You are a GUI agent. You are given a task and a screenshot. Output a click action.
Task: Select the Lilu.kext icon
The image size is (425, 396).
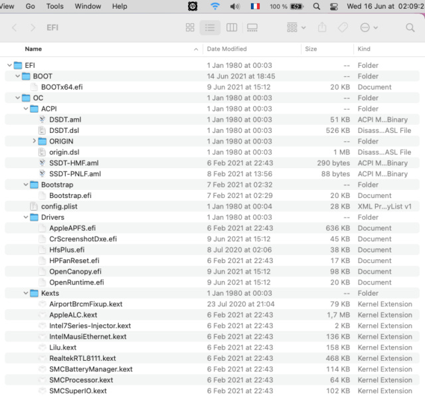[x=42, y=347]
